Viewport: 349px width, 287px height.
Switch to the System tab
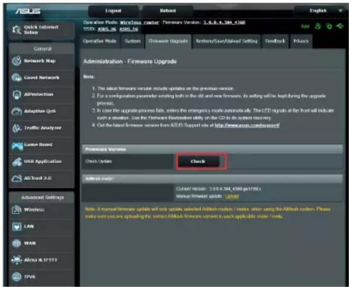[x=132, y=41]
